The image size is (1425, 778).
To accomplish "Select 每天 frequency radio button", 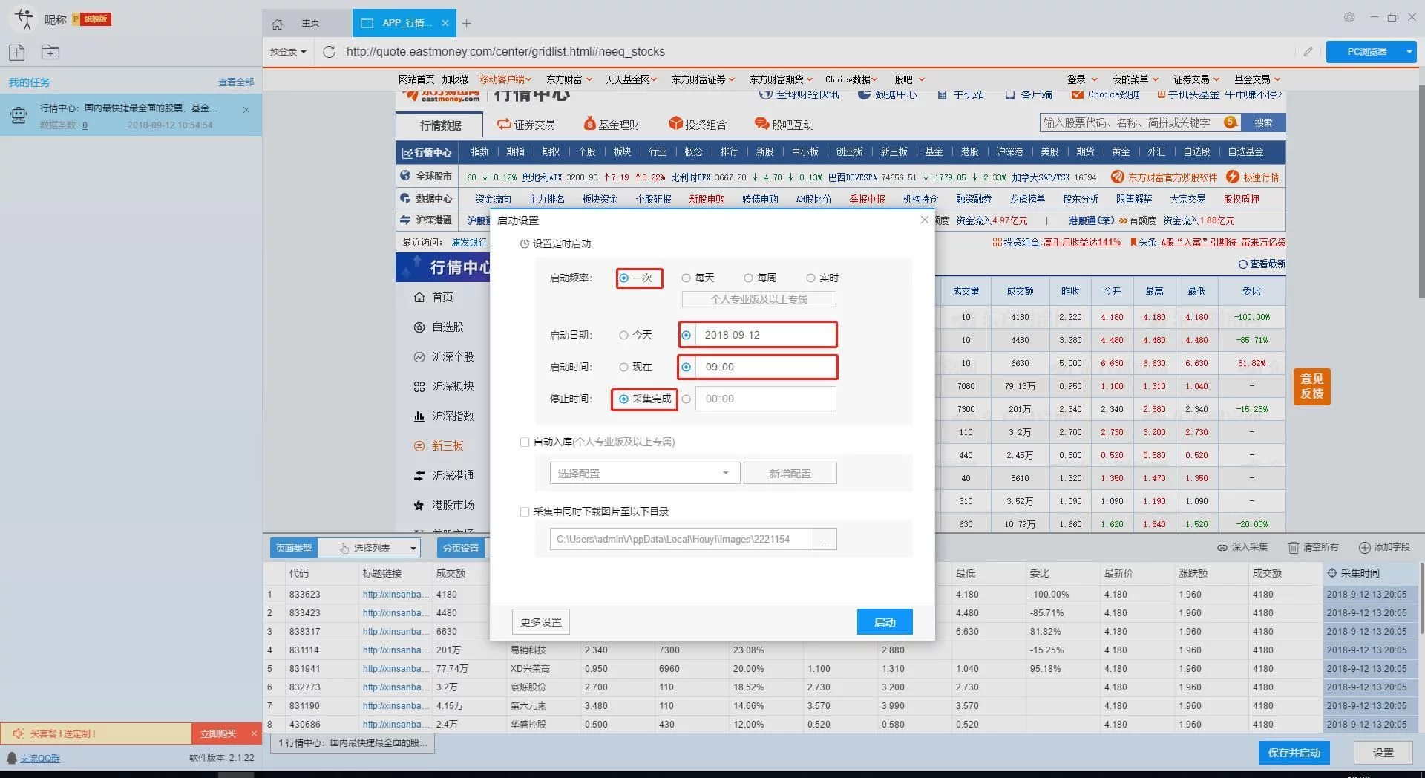I will [687, 278].
